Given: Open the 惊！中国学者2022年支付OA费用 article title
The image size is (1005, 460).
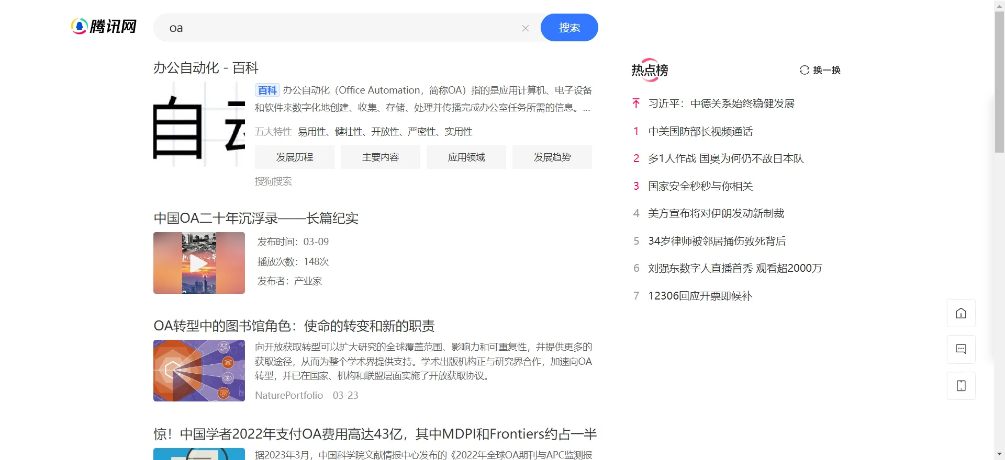Looking at the screenshot, I should [x=375, y=434].
